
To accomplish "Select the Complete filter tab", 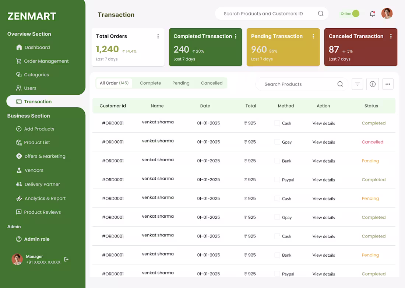I will (150, 83).
